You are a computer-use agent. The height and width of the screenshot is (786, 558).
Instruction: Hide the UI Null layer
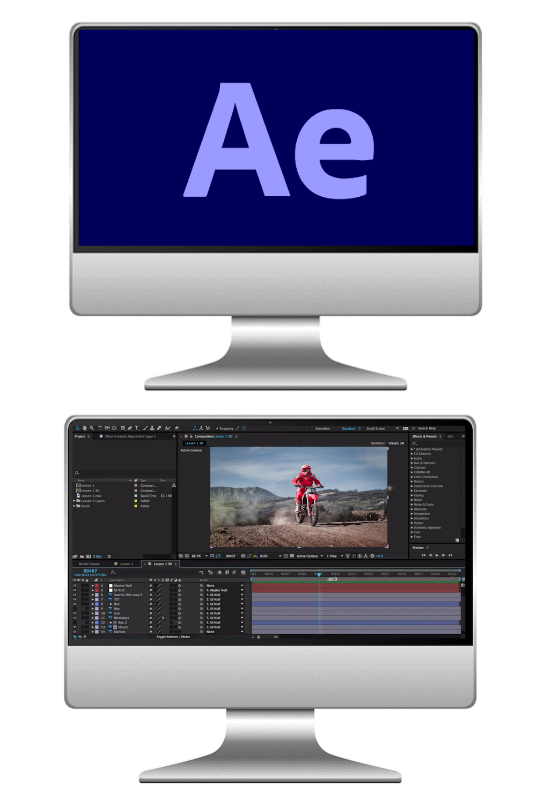point(75,590)
